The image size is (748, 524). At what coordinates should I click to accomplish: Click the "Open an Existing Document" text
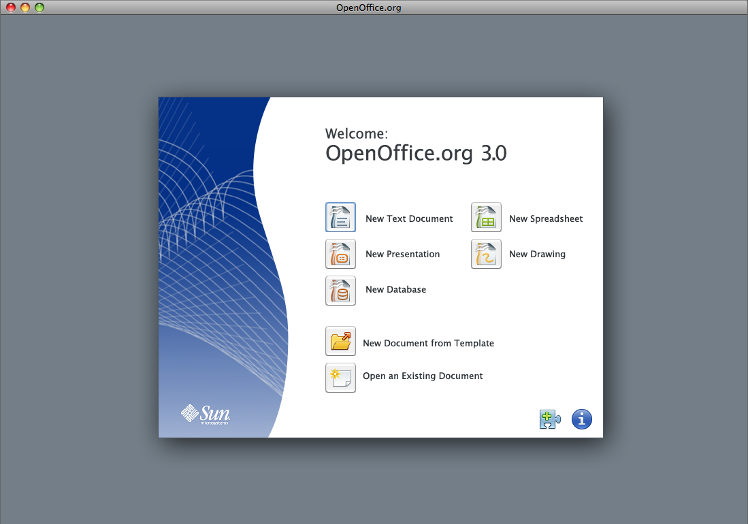point(423,376)
